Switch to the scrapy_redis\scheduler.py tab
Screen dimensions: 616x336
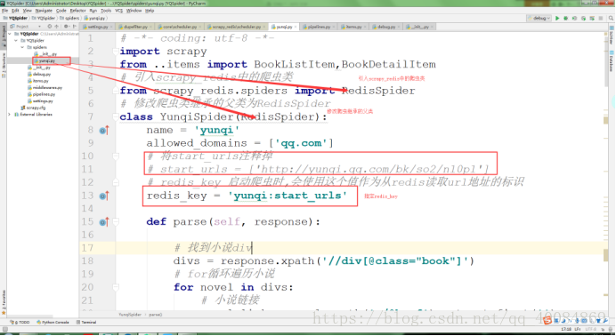pyautogui.click(x=236, y=27)
